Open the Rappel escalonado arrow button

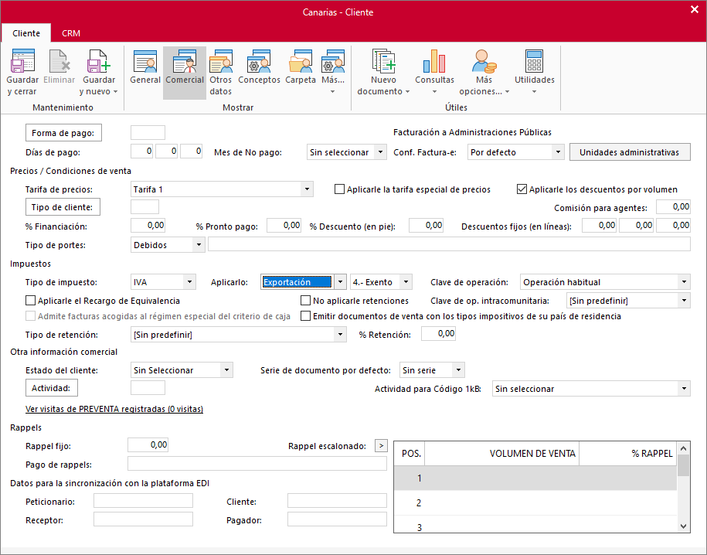point(381,446)
